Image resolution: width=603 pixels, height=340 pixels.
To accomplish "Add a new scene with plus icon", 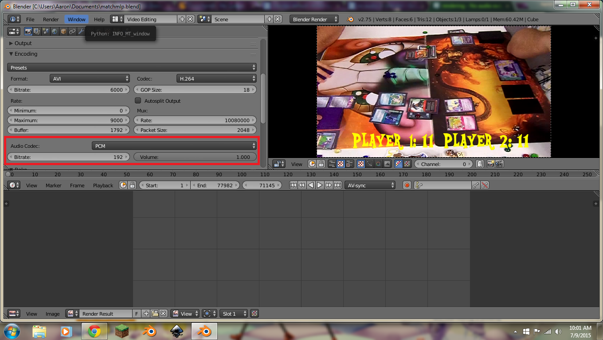I will [269, 19].
